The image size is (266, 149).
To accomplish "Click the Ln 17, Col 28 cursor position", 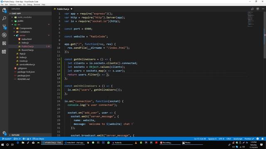I will point(200,139).
